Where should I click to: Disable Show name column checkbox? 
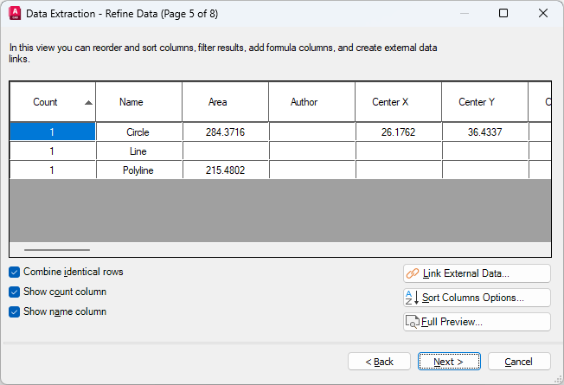coord(14,311)
